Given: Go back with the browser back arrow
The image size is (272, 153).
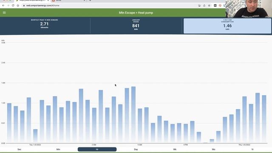Looking at the screenshot, I should coord(3,6).
